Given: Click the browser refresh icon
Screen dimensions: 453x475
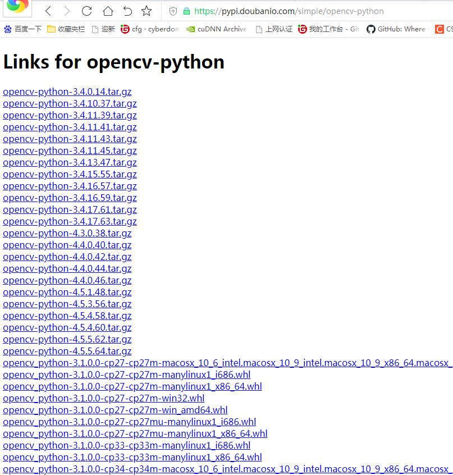Looking at the screenshot, I should tap(86, 11).
